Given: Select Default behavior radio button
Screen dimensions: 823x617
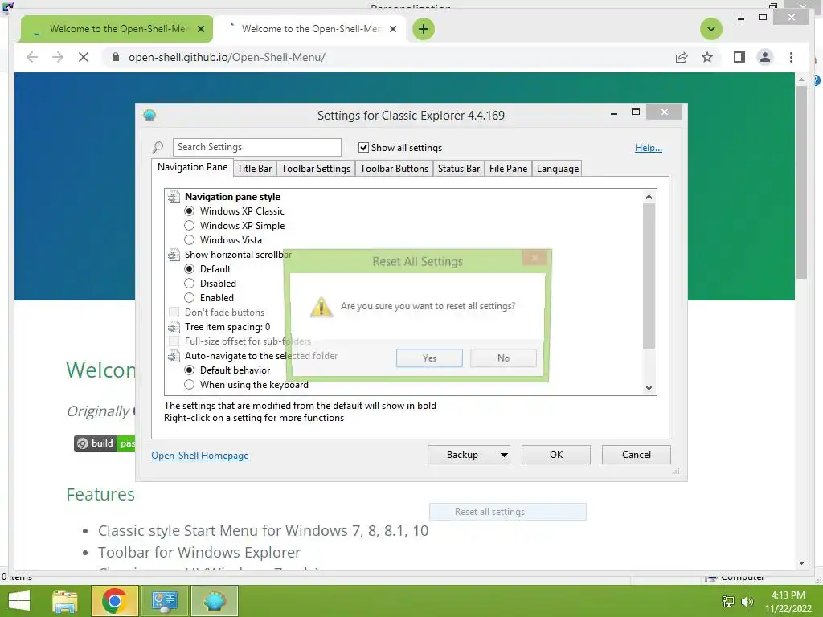Looking at the screenshot, I should pyautogui.click(x=189, y=370).
